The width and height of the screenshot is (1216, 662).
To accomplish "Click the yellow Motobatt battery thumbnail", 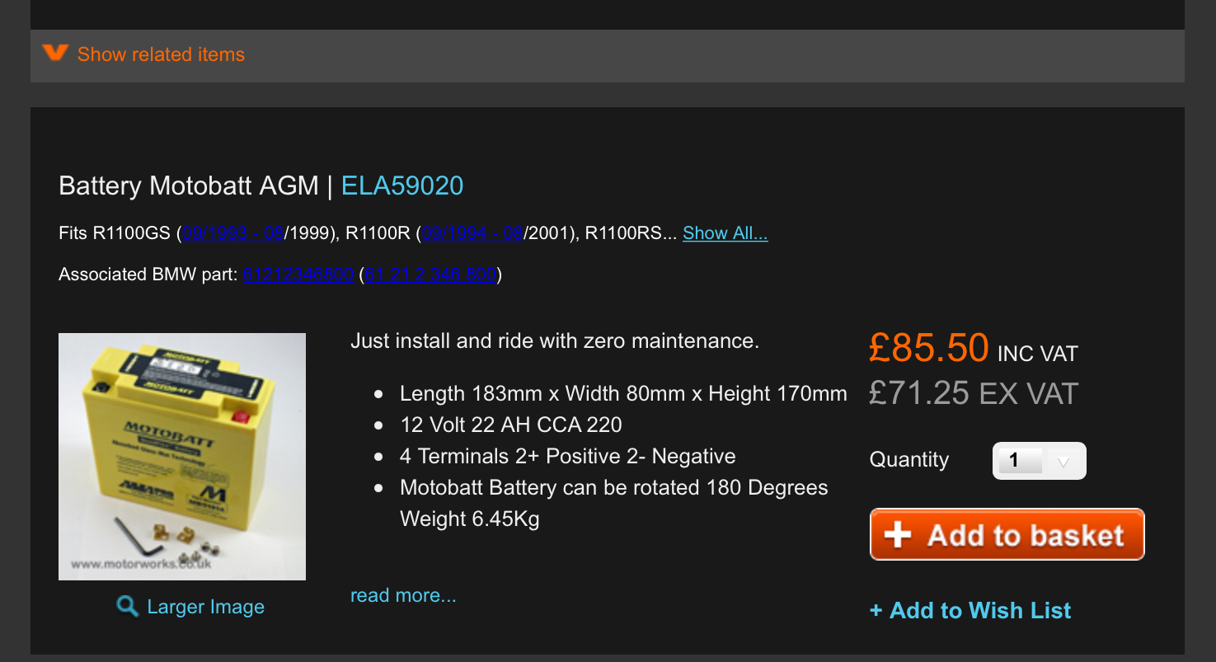I will [x=182, y=456].
